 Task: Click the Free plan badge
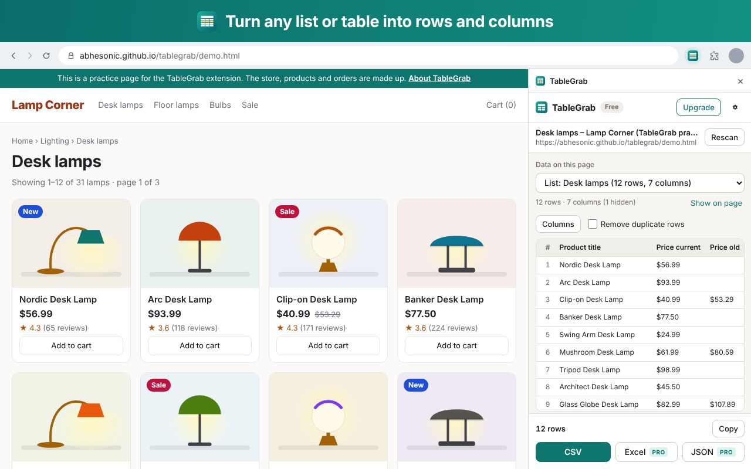tap(611, 107)
